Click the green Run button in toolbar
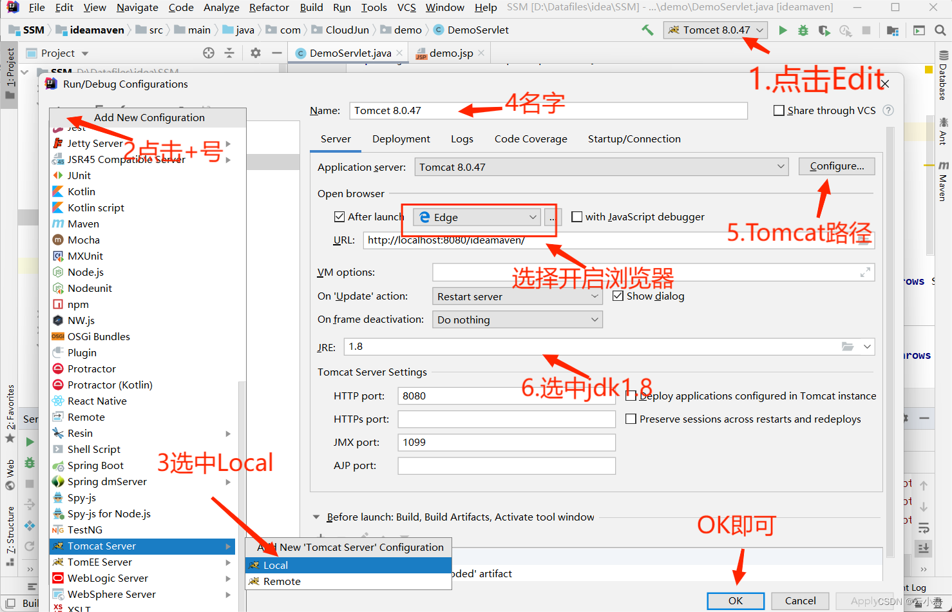Screen dimensions: 952x612 point(783,30)
